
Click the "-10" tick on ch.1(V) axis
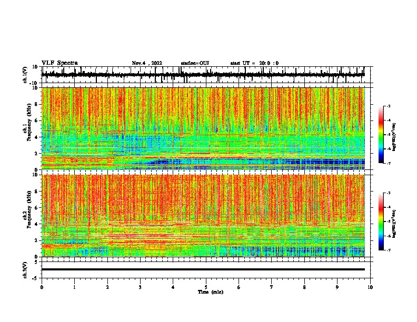[34, 83]
